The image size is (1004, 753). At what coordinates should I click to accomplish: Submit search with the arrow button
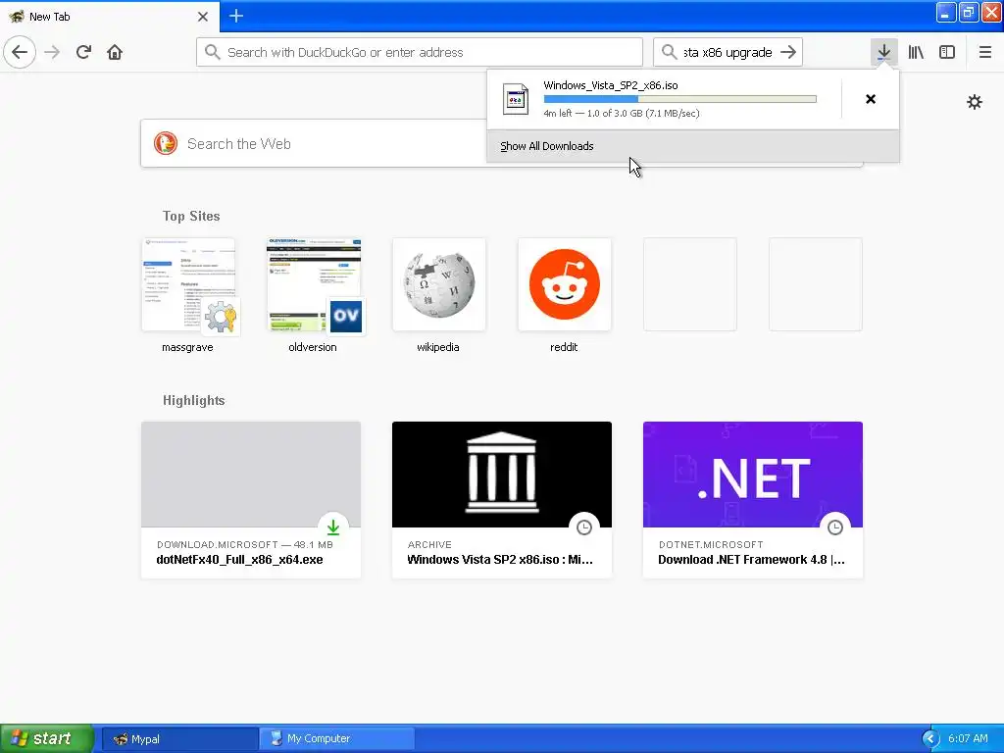pyautogui.click(x=788, y=52)
